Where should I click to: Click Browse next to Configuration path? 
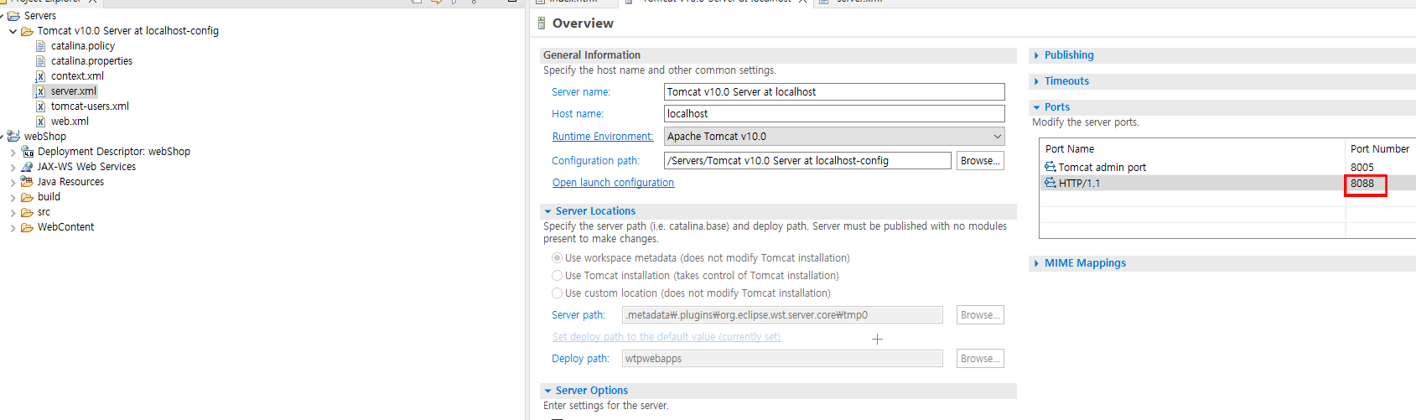980,160
